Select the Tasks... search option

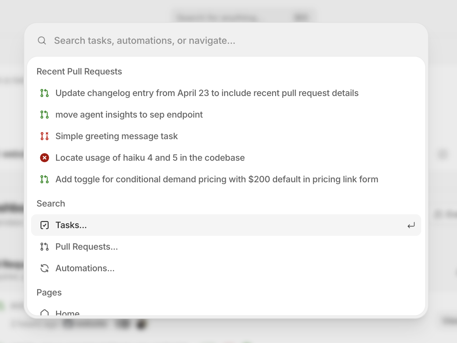pyautogui.click(x=71, y=225)
